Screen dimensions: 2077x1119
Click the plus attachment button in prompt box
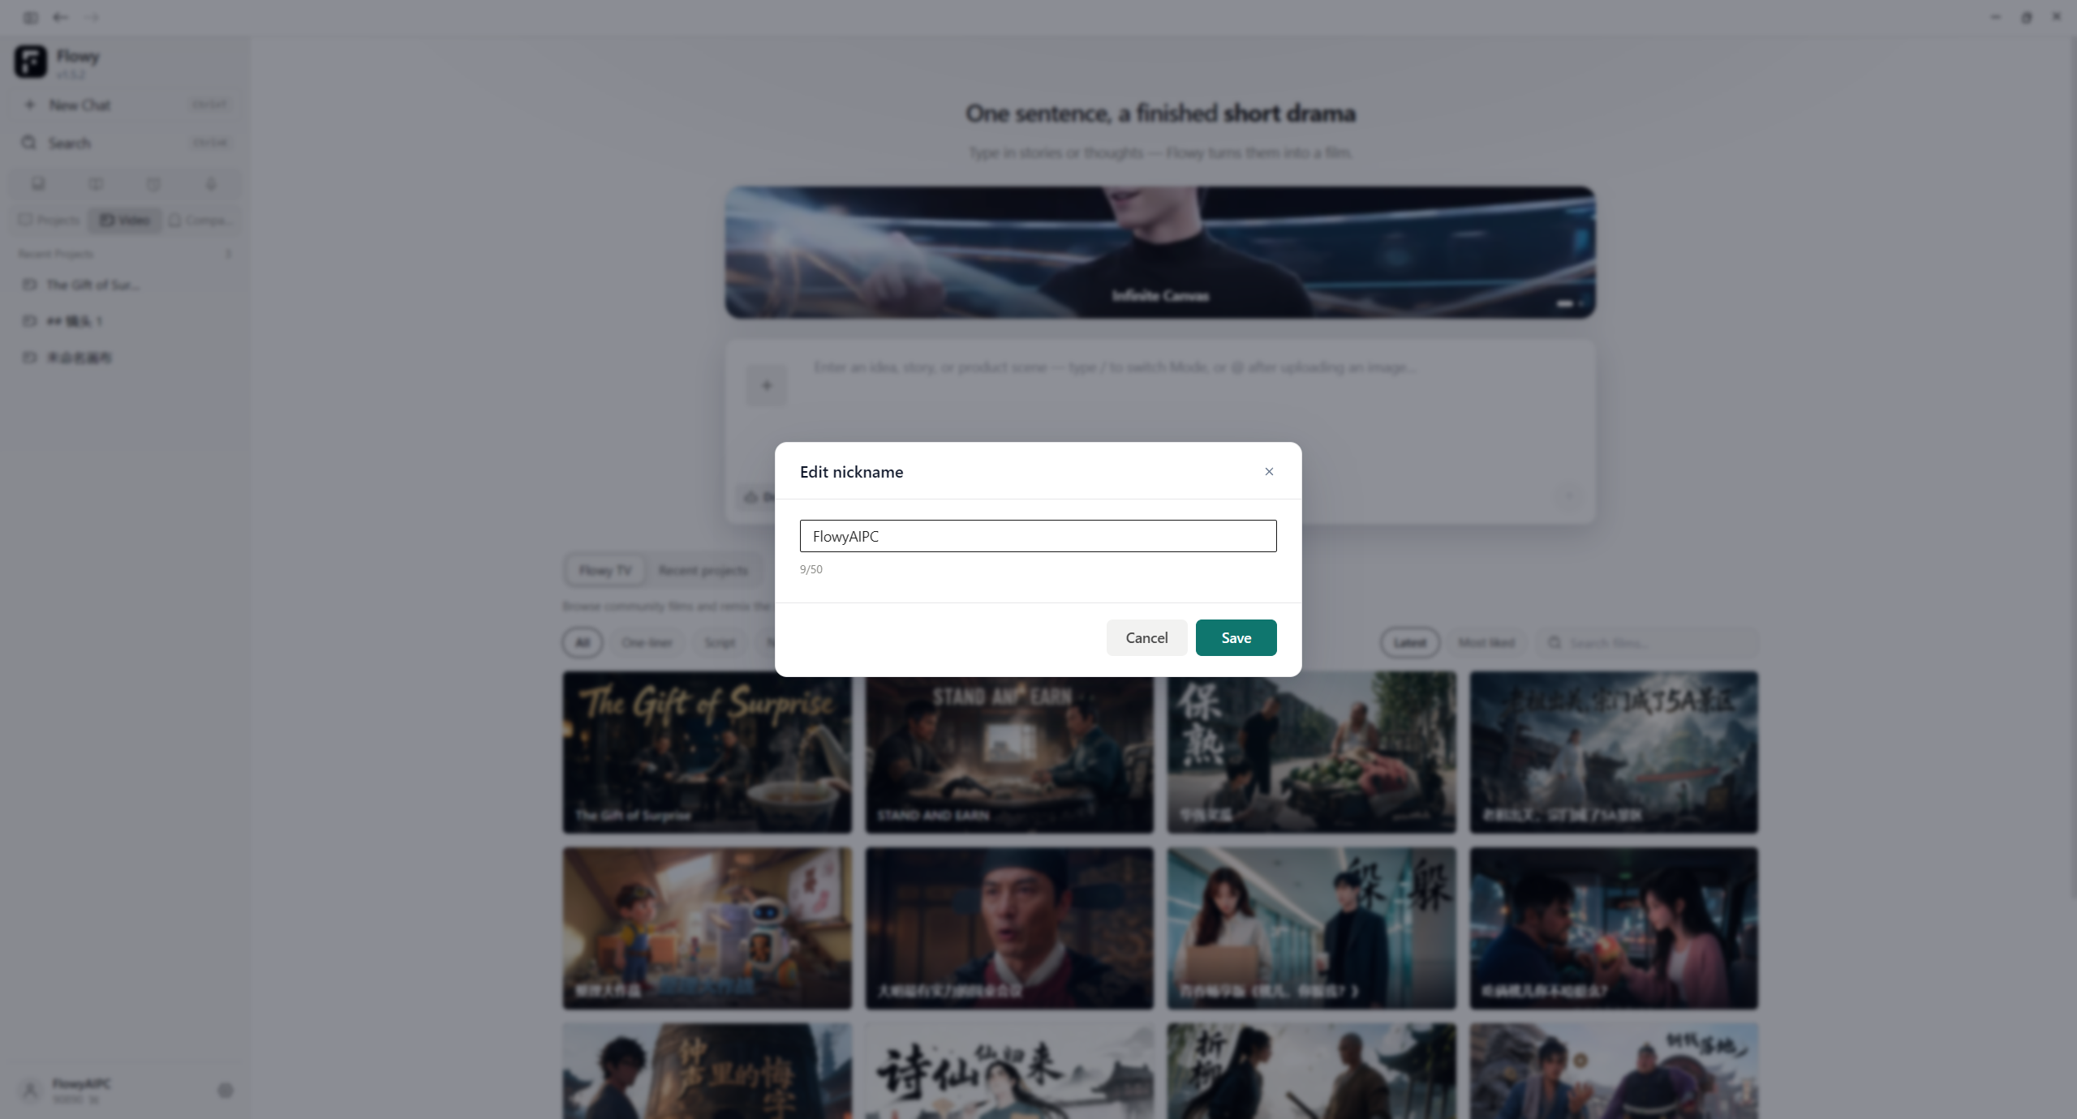pos(766,386)
